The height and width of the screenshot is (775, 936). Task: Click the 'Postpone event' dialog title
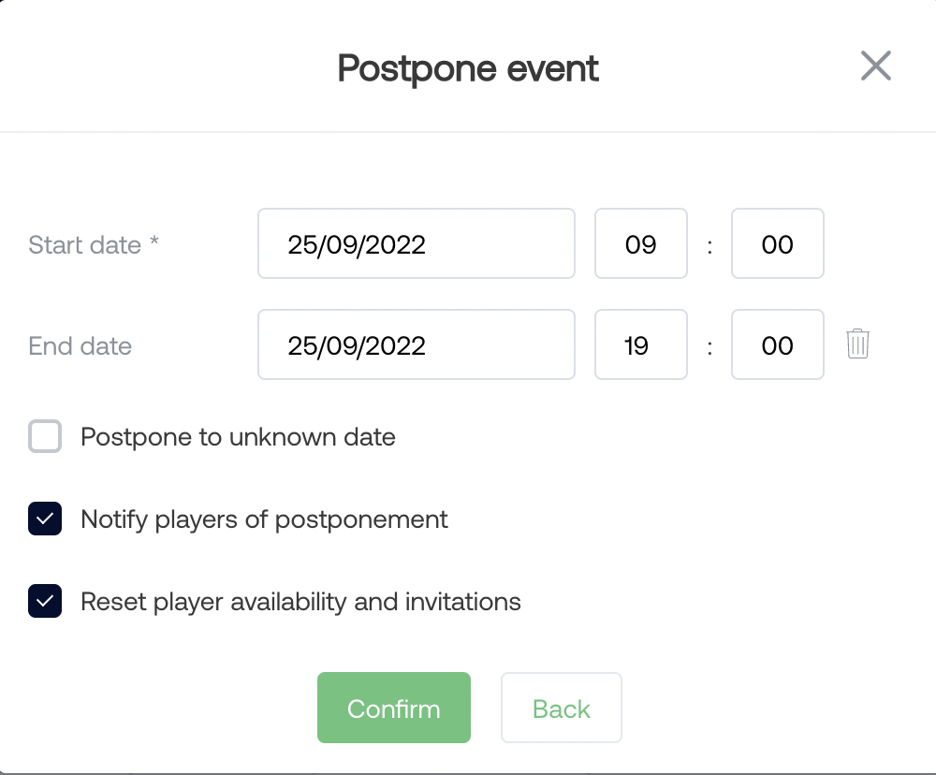pos(468,68)
